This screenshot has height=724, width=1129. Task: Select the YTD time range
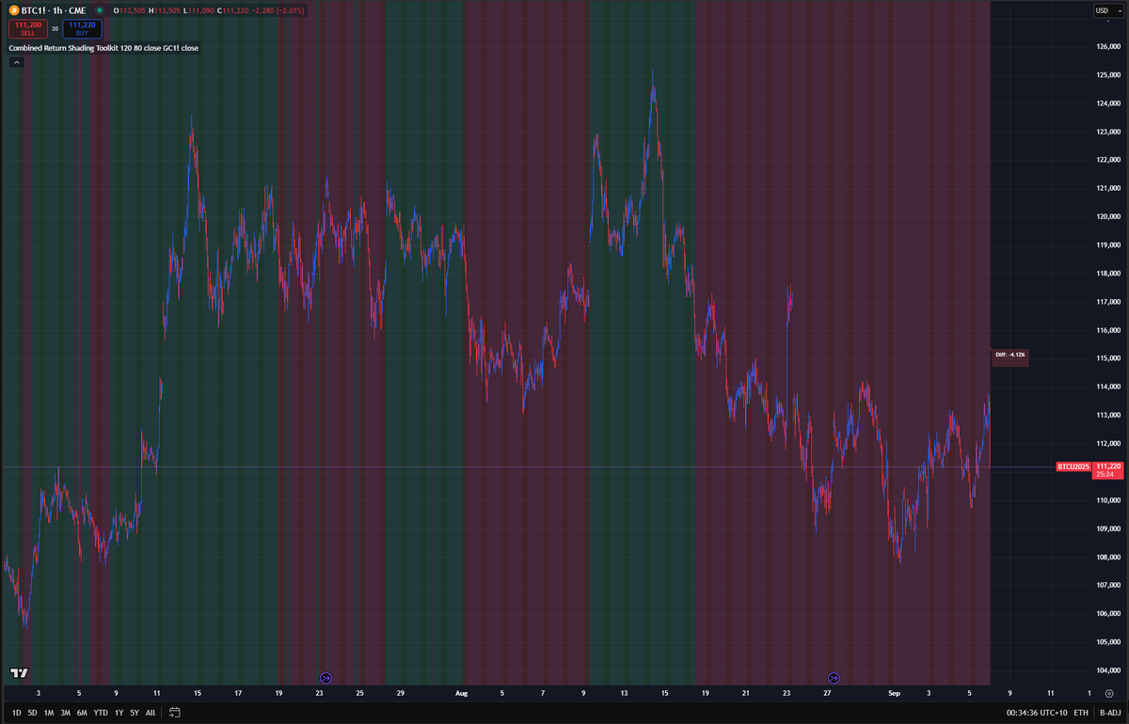(x=101, y=713)
